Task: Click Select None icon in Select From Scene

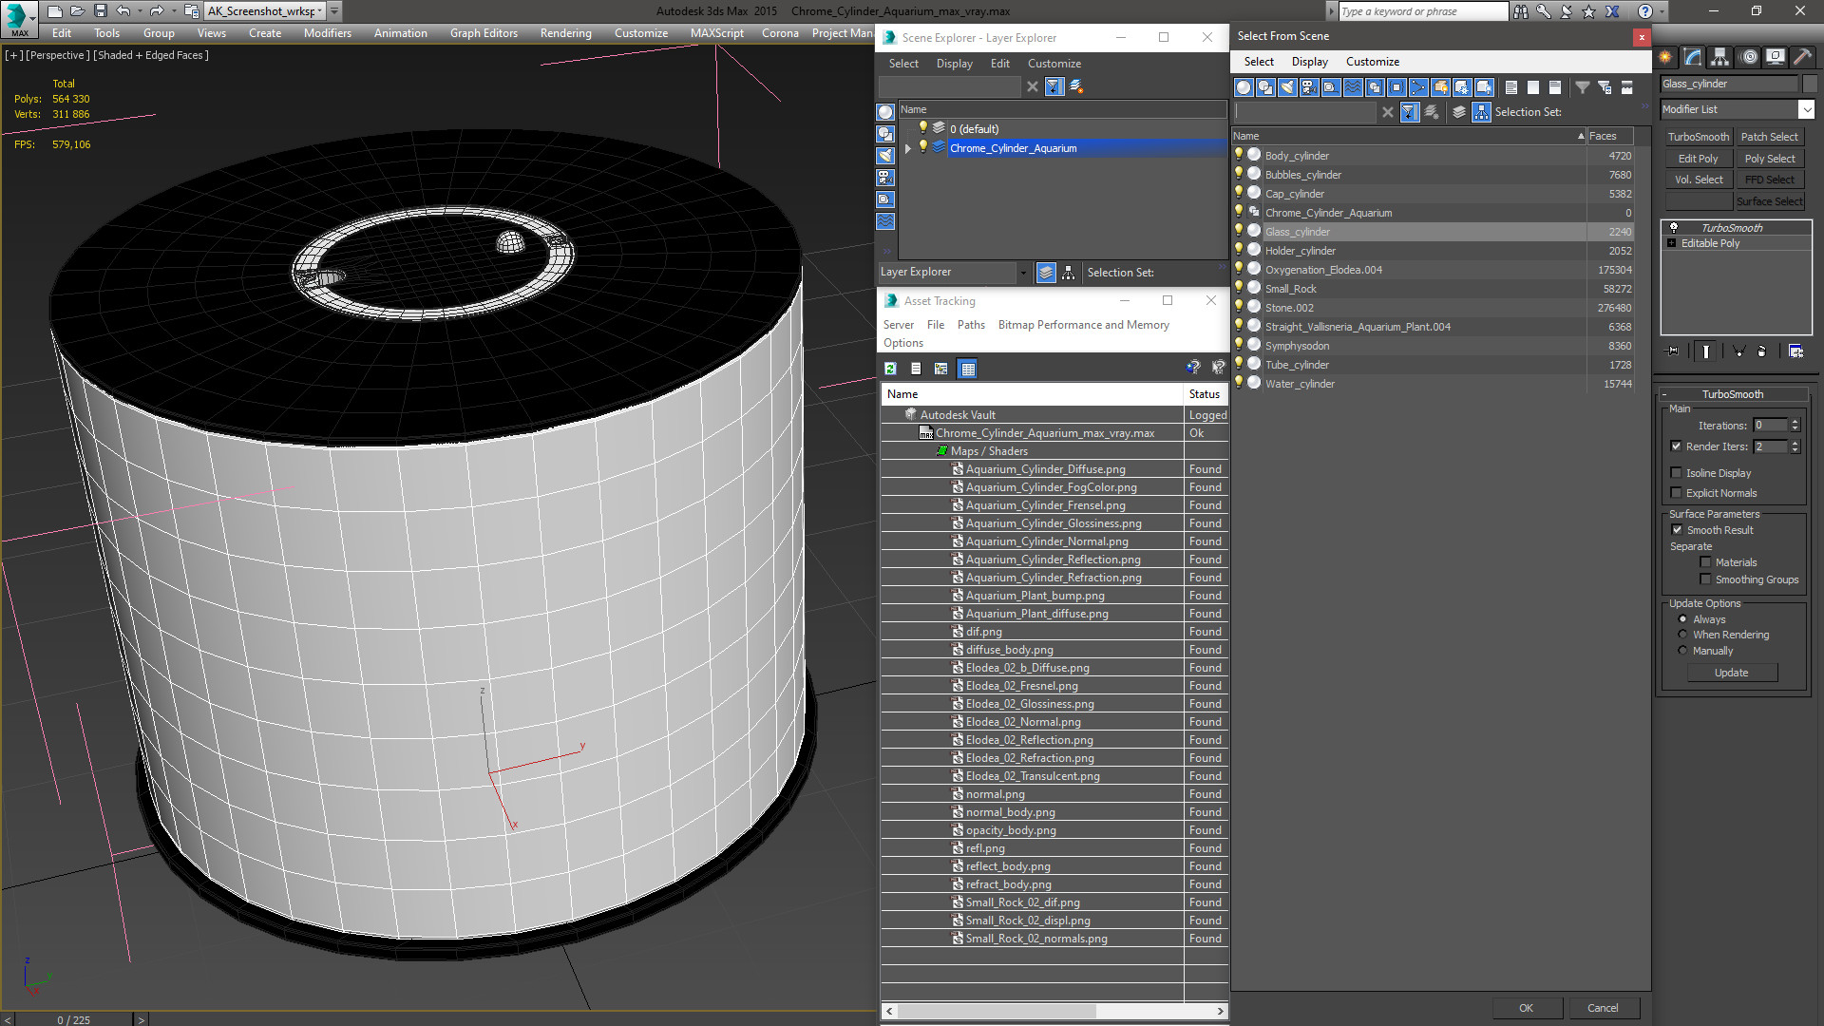Action: tap(1533, 87)
